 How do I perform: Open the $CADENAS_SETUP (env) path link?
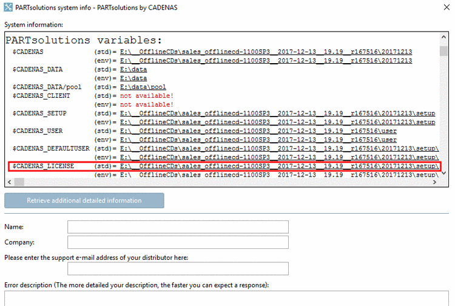278,122
